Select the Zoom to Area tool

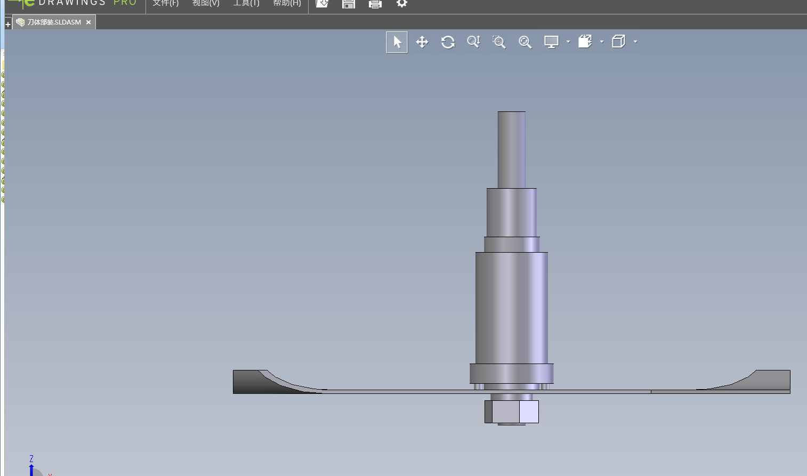[499, 42]
